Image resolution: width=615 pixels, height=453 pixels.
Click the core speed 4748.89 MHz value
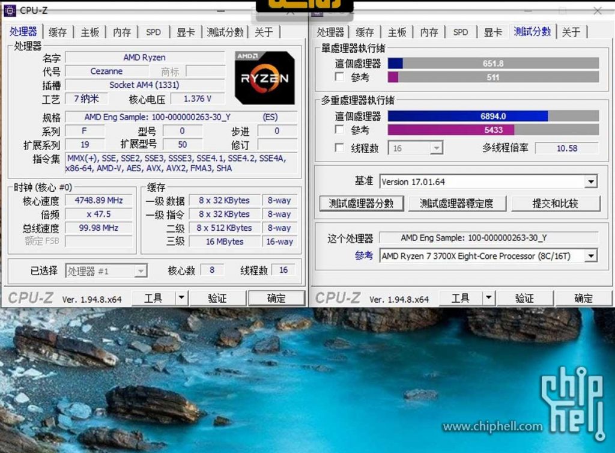98,201
